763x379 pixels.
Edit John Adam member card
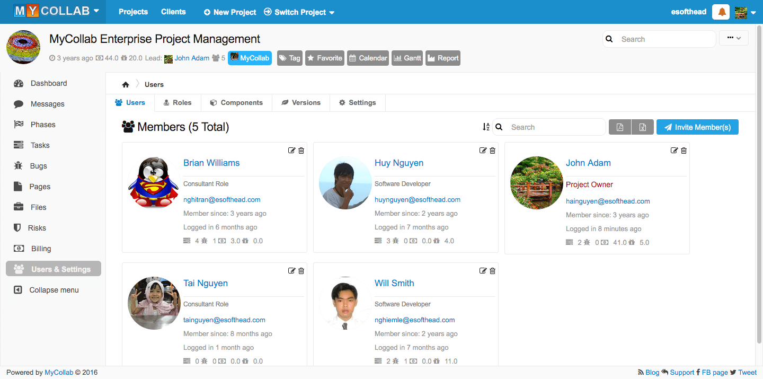coord(674,151)
